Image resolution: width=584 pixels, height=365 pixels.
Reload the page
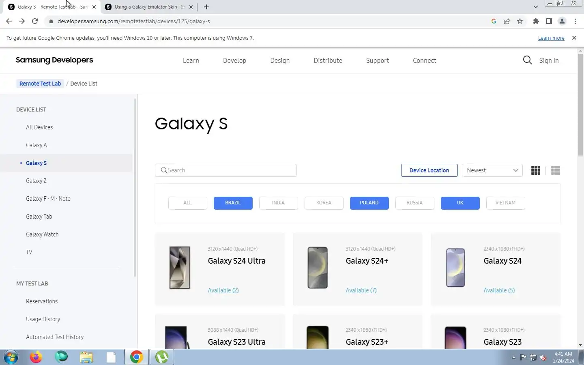(x=35, y=21)
